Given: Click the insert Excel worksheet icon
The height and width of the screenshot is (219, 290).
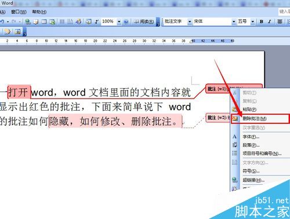Looking at the screenshot, I should (x=52, y=21).
